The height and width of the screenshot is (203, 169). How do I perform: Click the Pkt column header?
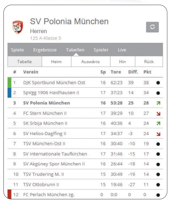(x=147, y=72)
